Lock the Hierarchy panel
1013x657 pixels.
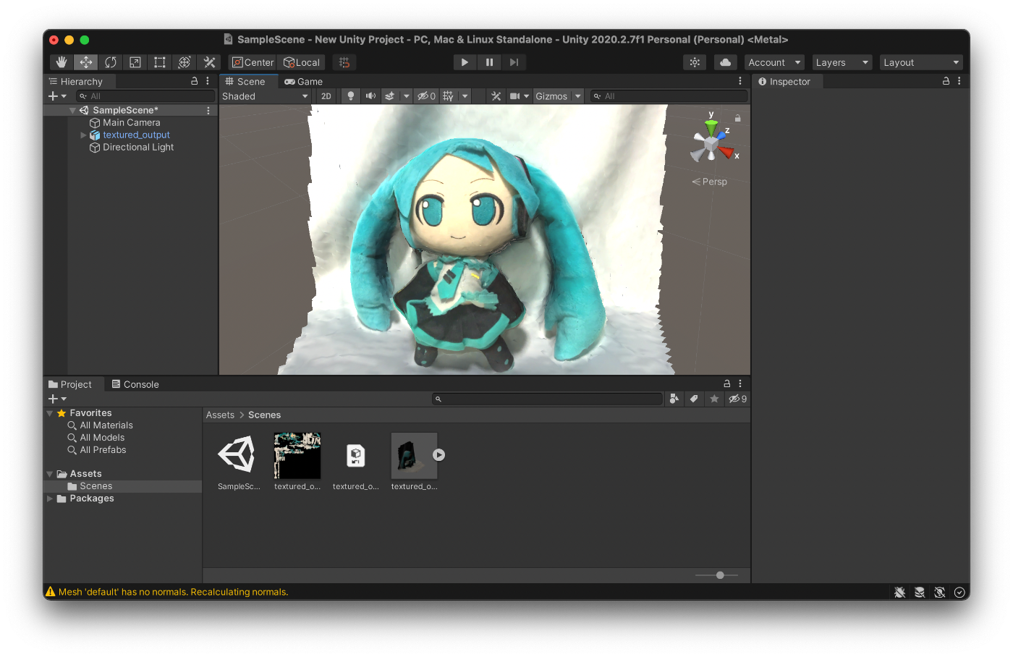click(194, 81)
